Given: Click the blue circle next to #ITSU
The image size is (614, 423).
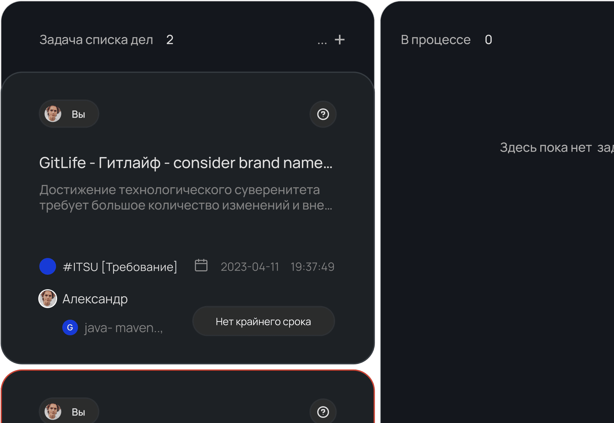Looking at the screenshot, I should [48, 267].
